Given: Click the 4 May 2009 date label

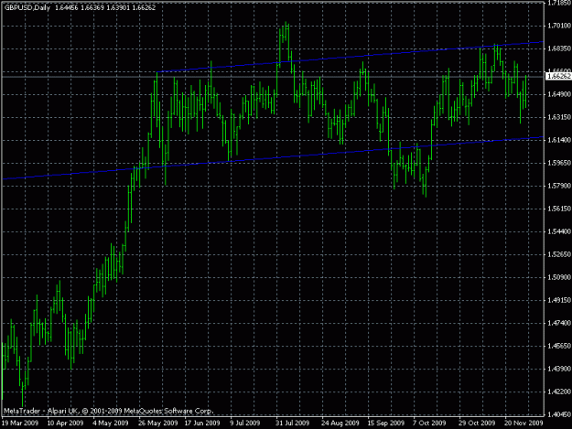Looking at the screenshot, I should (111, 424).
